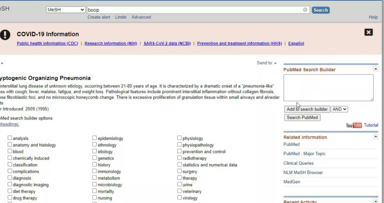Viewport: 384px width, 203px height.
Task: Check the analysis subheading
Action: (x=10, y=138)
